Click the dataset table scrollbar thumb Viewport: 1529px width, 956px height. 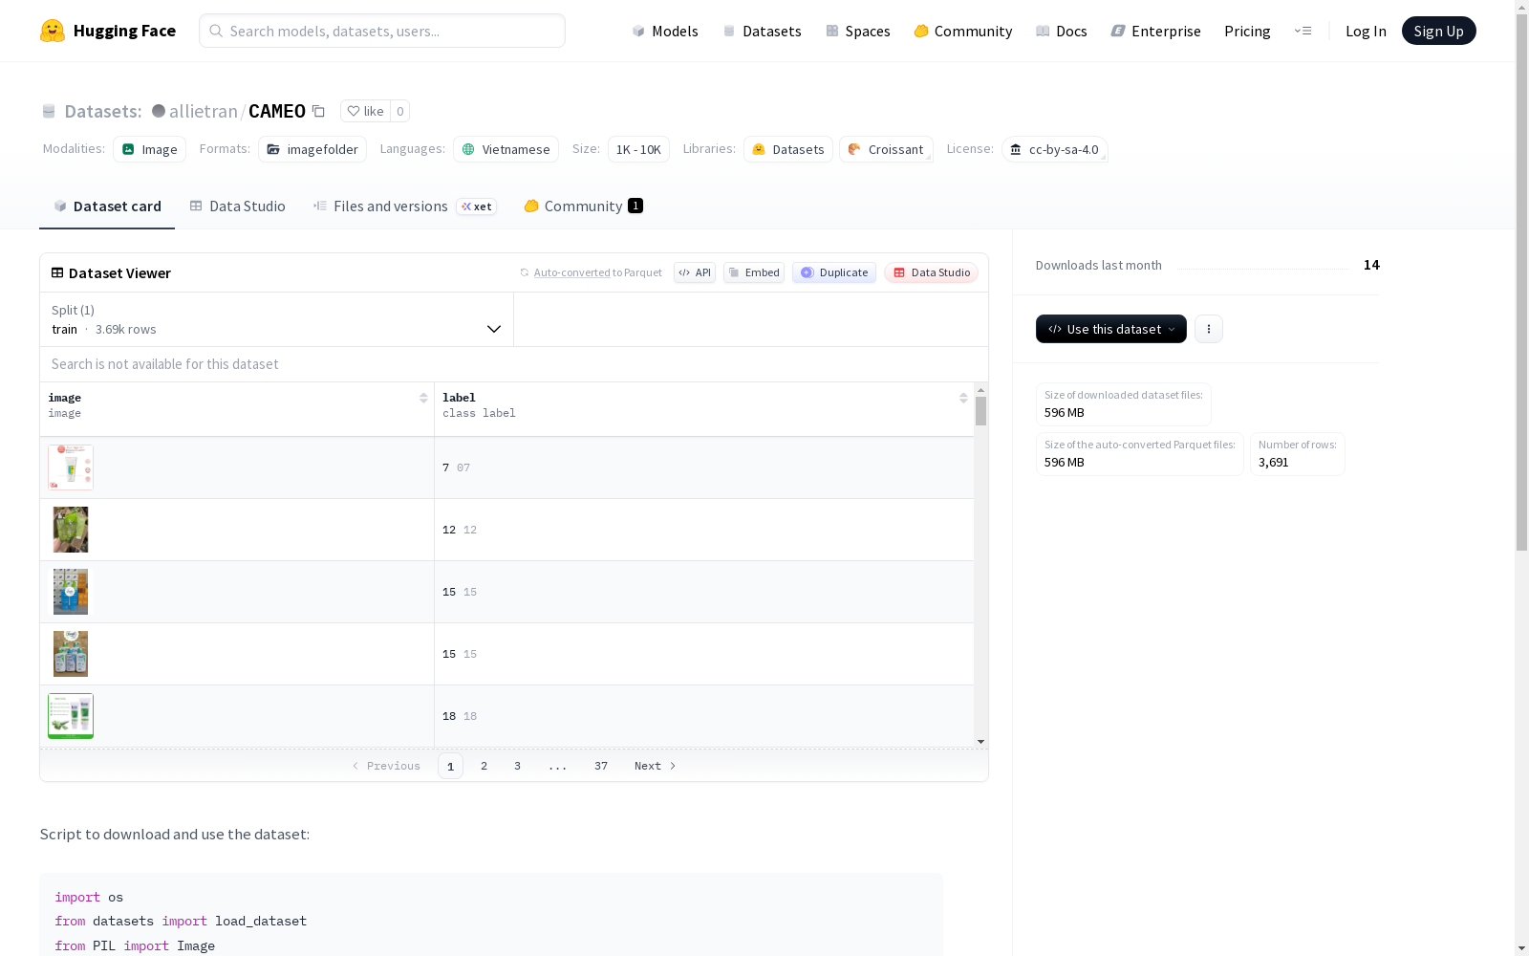point(980,411)
